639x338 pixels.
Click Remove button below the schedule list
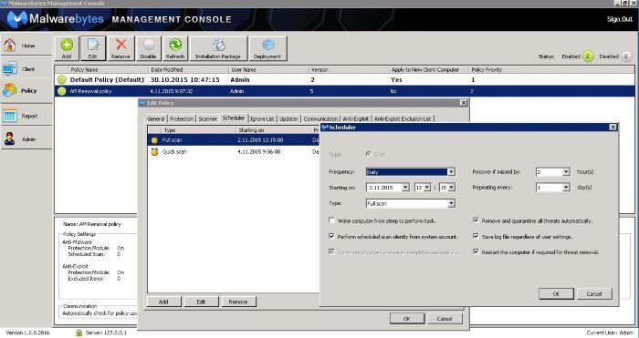[x=238, y=302]
